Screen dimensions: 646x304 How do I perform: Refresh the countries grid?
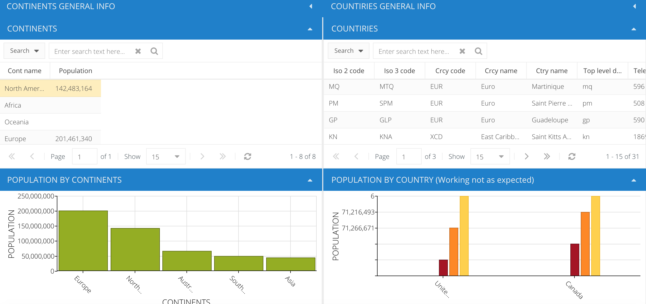(x=572, y=157)
